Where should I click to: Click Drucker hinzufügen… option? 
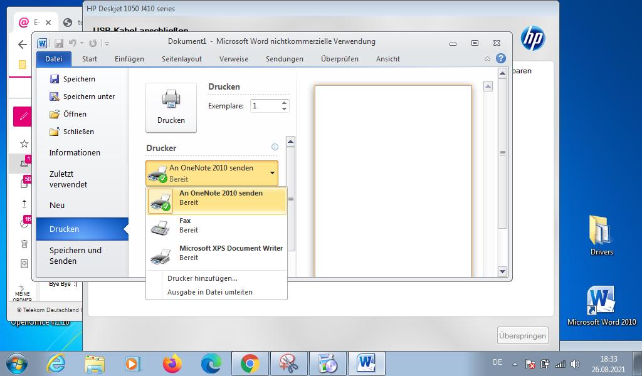click(203, 278)
